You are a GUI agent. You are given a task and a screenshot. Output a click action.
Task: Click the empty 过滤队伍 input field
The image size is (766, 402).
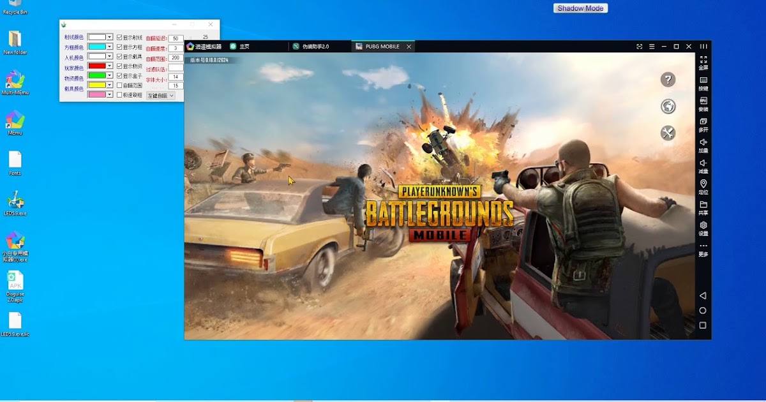(x=176, y=68)
